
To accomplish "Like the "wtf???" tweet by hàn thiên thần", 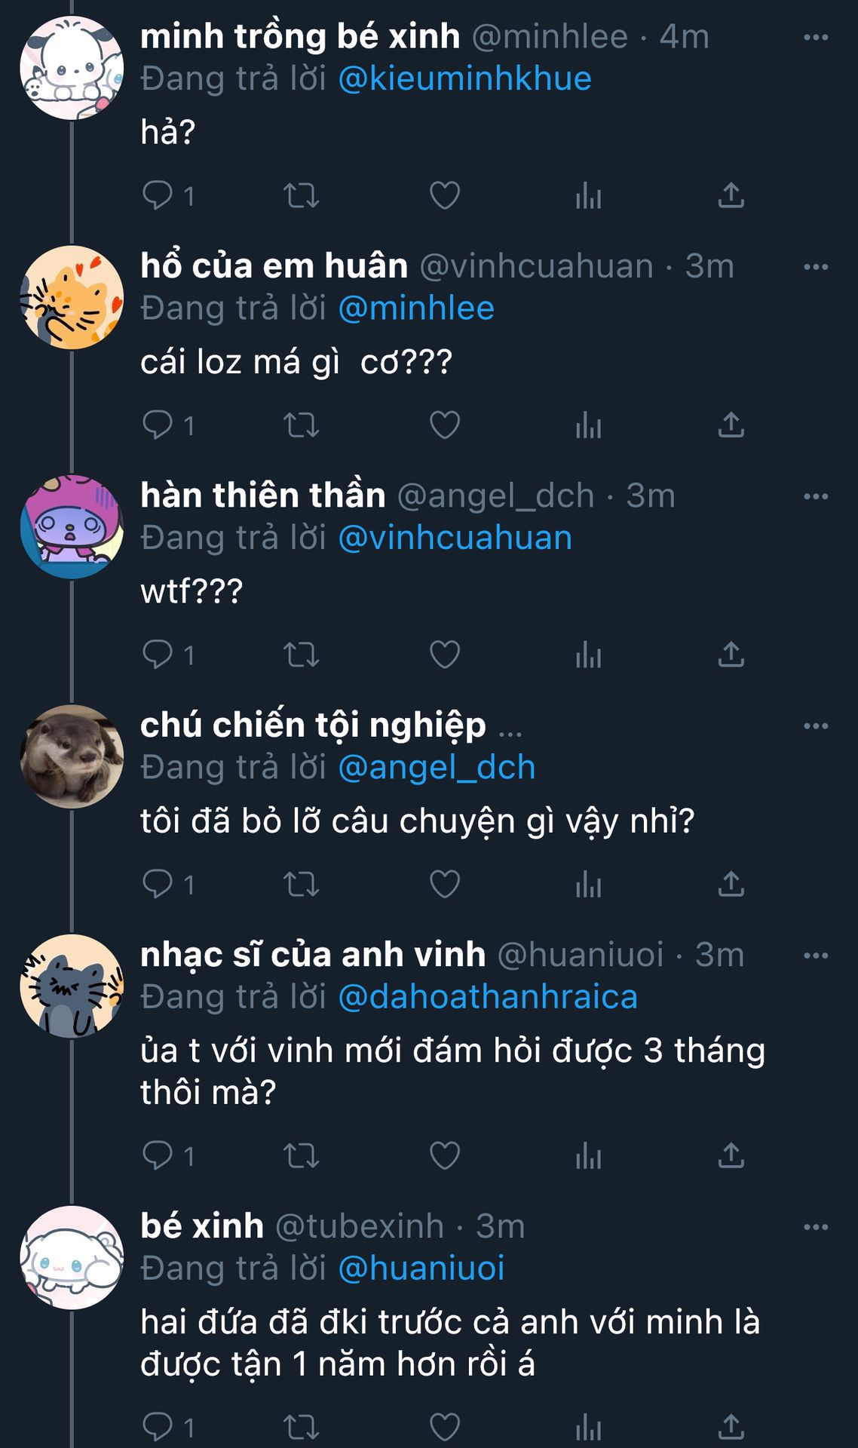I will (444, 655).
